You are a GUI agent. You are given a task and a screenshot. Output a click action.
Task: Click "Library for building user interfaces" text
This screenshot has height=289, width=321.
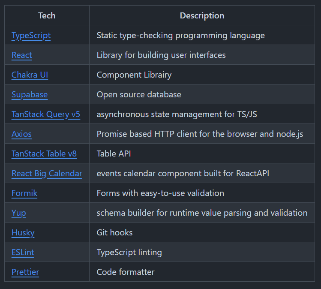[161, 55]
